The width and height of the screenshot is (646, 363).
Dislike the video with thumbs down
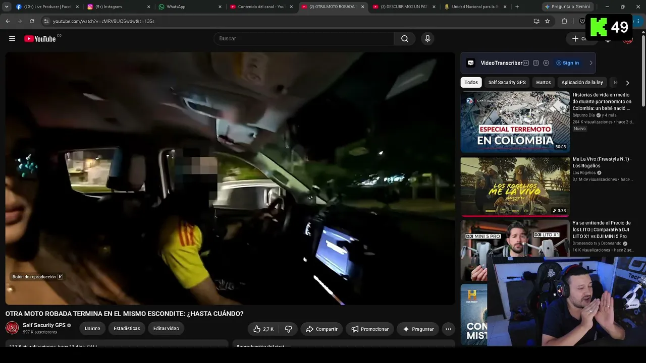point(288,329)
